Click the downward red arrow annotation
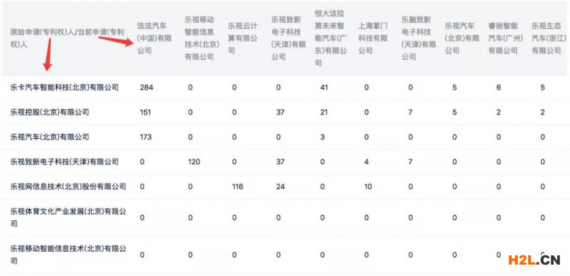Viewport: 570px width, 276px height. coord(48,55)
